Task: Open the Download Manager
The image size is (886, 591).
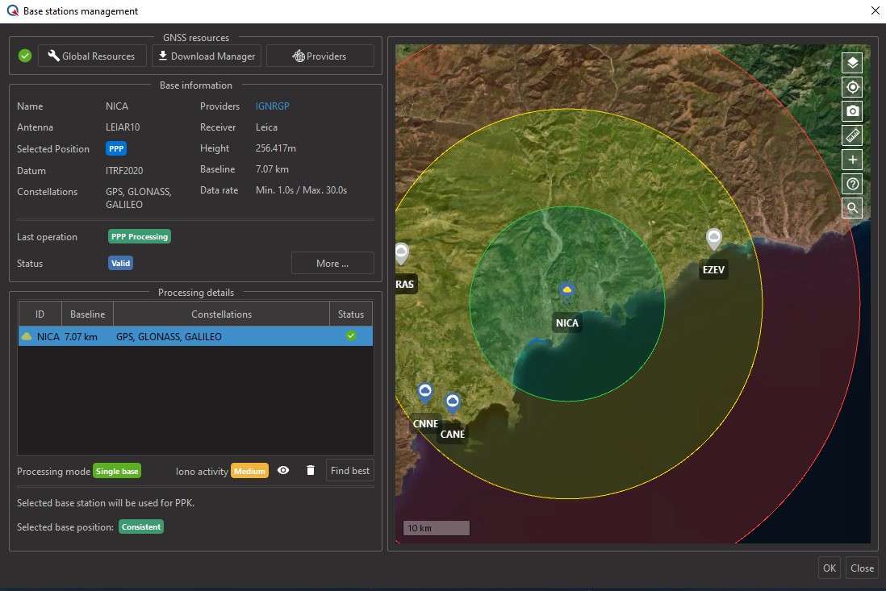Action: [207, 56]
